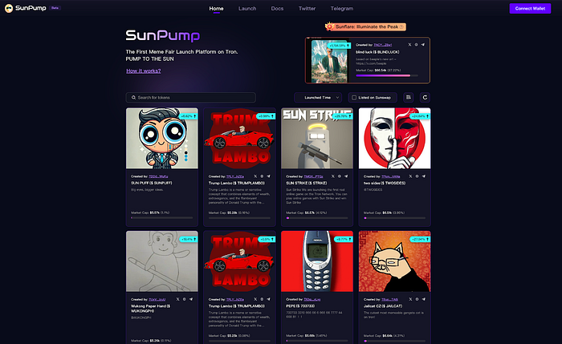Open Telegram icon on Trump Lambo $5.25k card

coord(268,299)
